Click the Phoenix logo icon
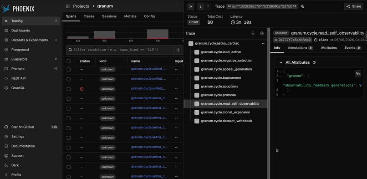 point(6,9)
